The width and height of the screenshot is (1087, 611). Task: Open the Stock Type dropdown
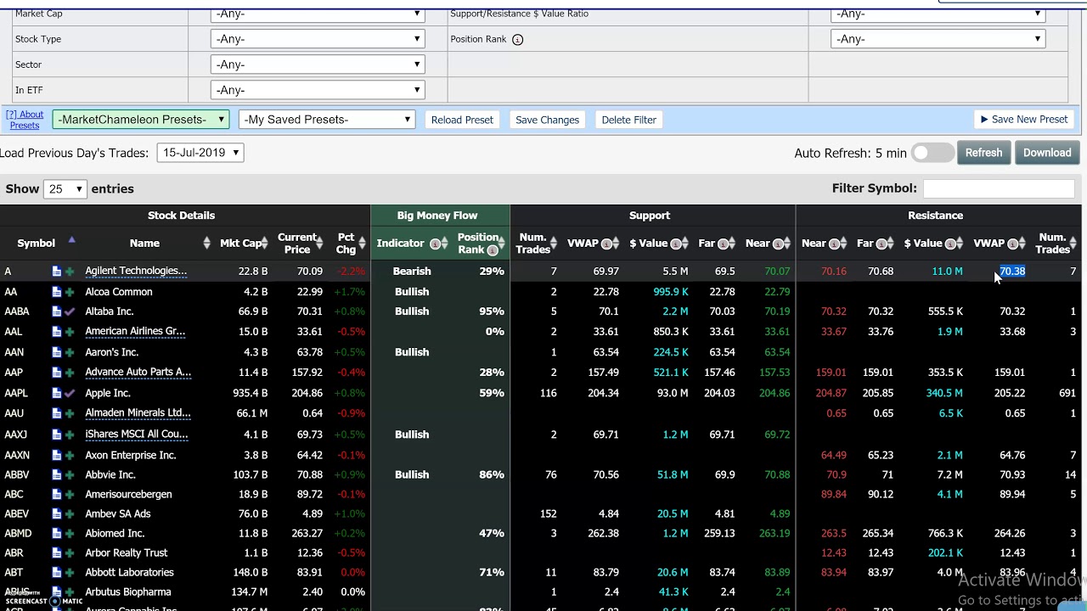click(317, 39)
